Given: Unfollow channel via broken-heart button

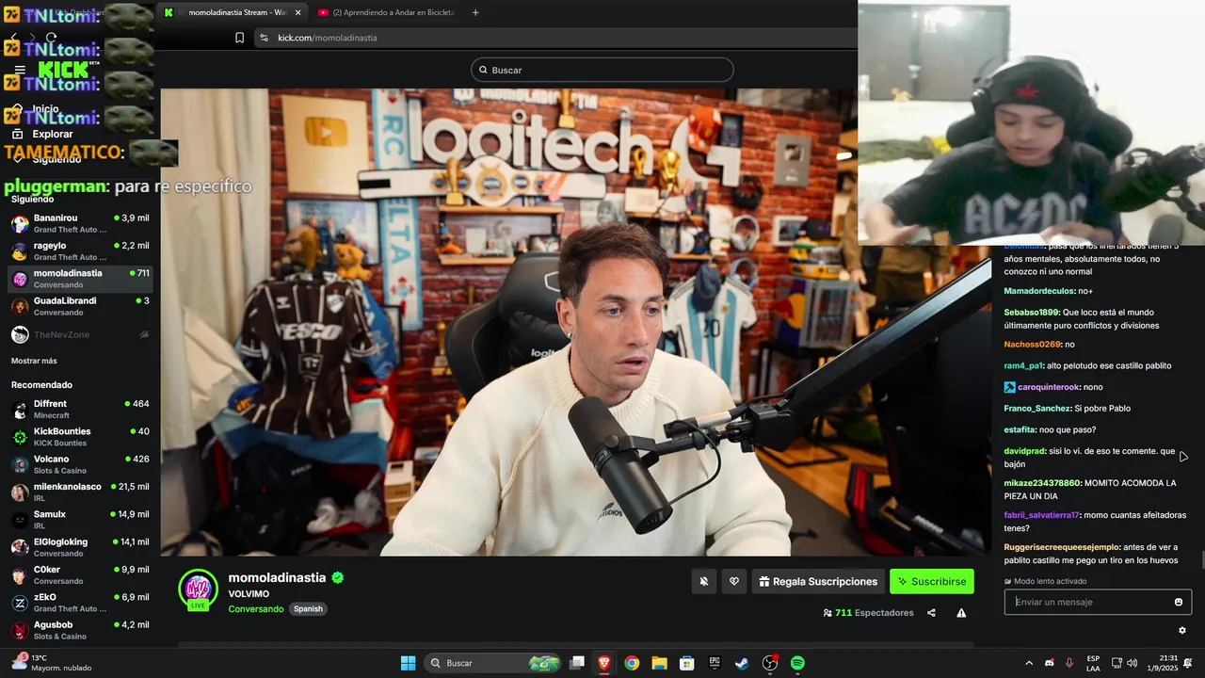Looking at the screenshot, I should click(x=734, y=582).
